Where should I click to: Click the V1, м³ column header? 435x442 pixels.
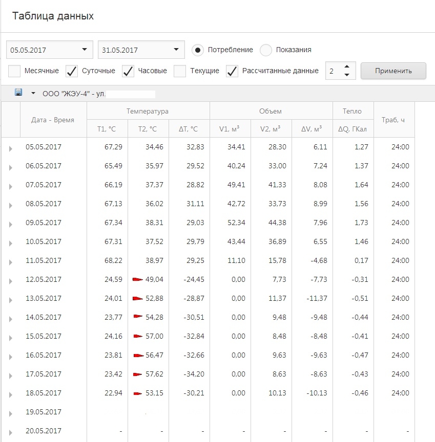[x=230, y=129]
